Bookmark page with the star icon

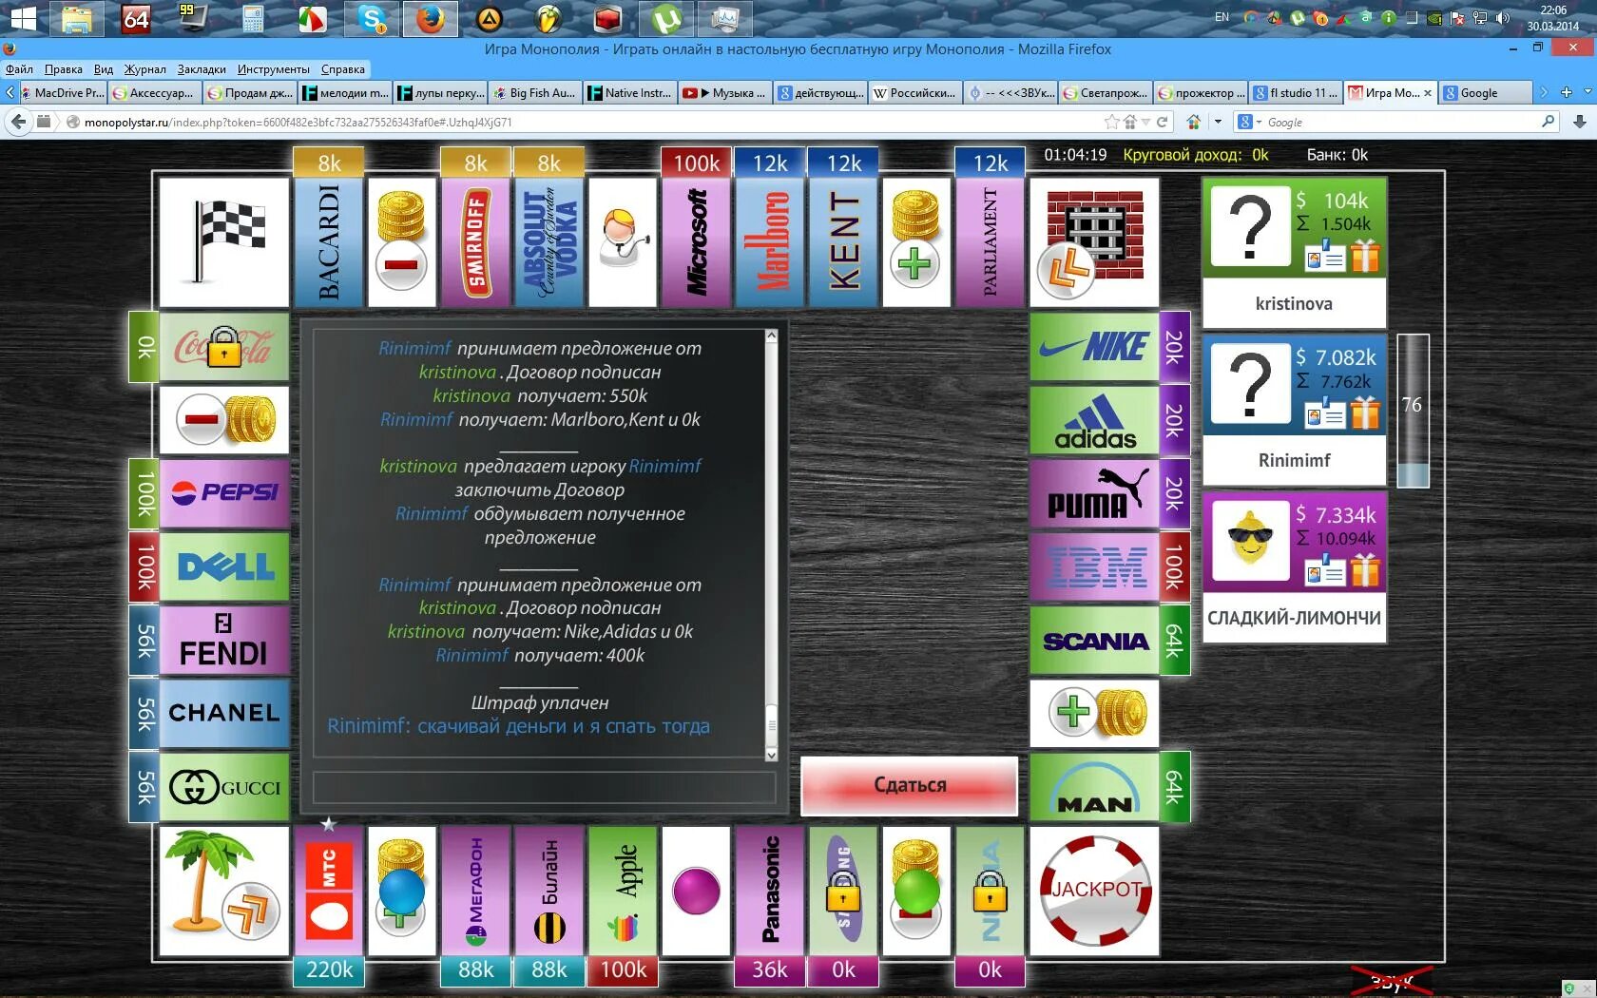1111,122
